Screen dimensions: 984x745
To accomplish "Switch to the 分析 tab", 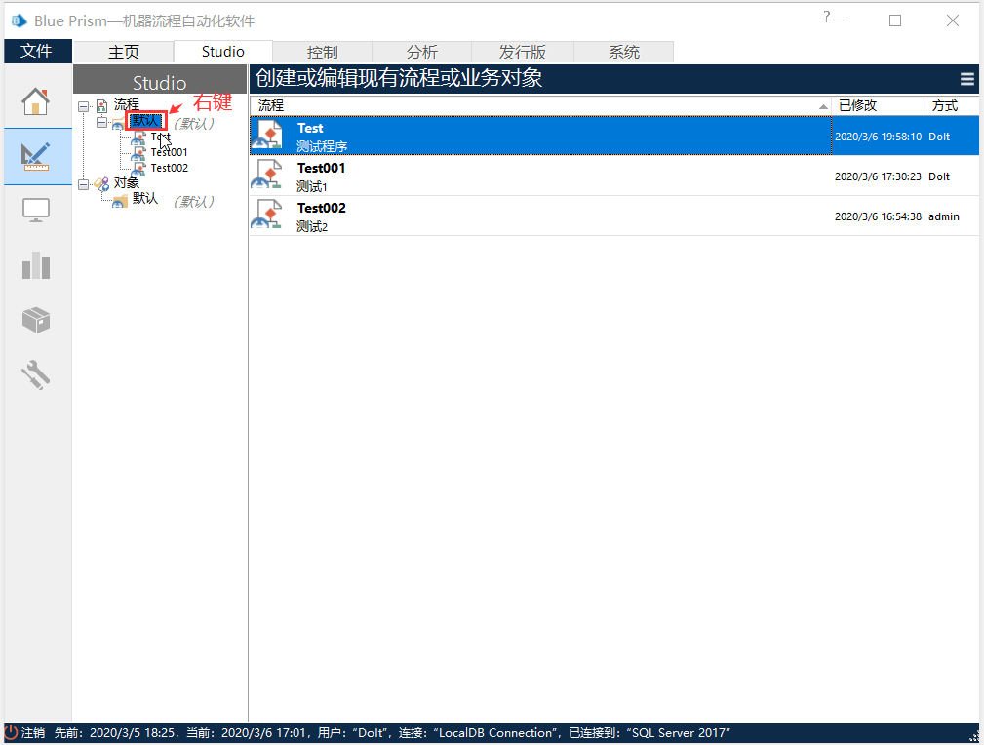I will [421, 52].
